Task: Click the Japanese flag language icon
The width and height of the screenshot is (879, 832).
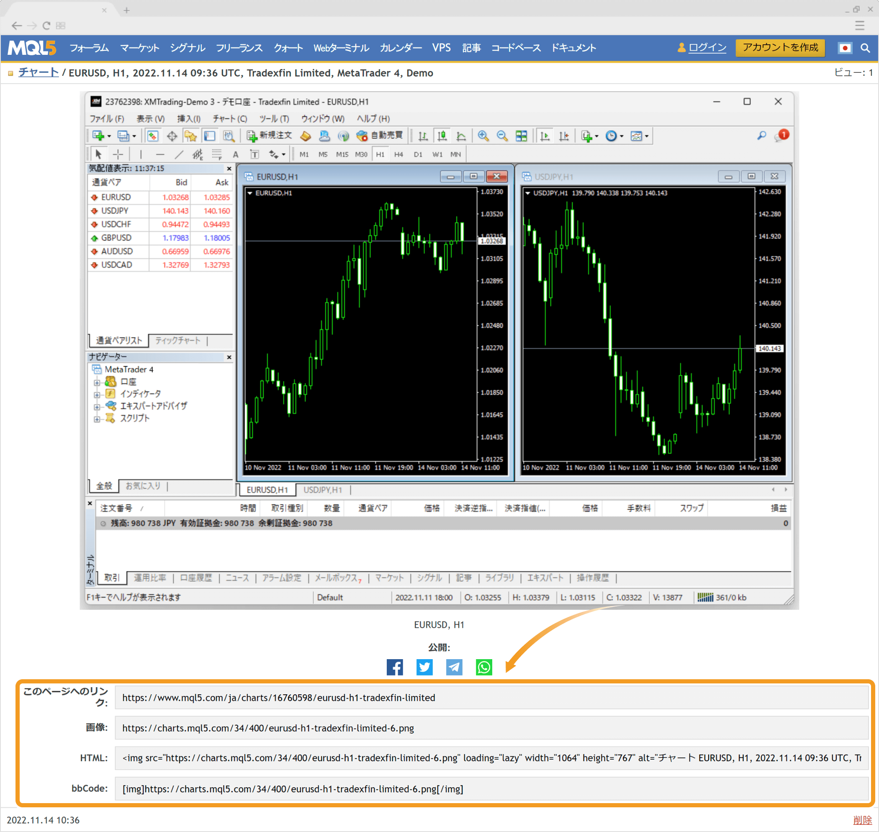Action: pyautogui.click(x=844, y=48)
